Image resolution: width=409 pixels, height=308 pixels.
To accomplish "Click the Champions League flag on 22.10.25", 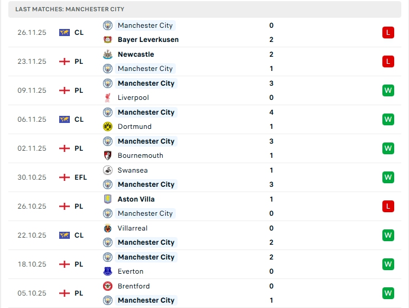I will pos(65,235).
